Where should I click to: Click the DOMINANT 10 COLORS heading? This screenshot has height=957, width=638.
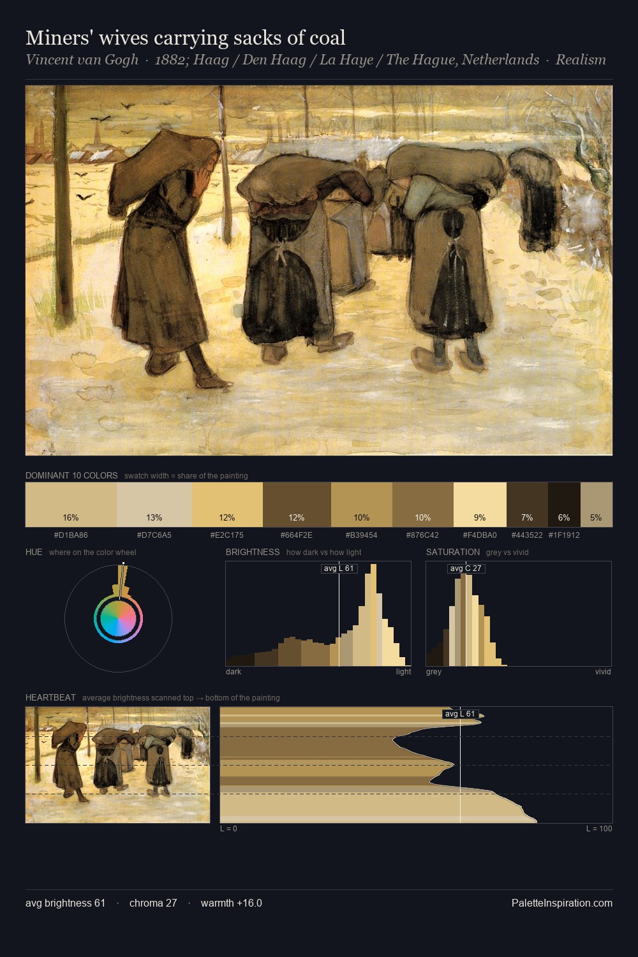71,475
